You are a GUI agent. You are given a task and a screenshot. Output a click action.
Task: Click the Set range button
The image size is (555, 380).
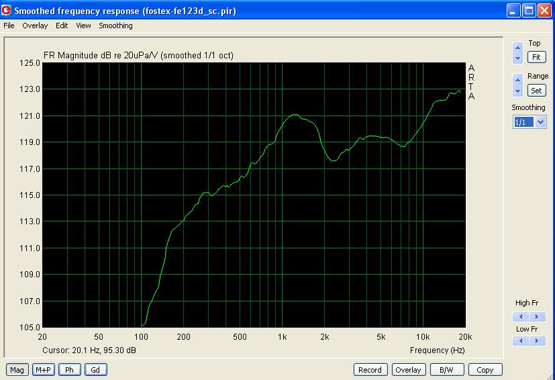[x=536, y=91]
